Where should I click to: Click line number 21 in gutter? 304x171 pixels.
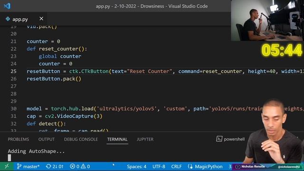click(x=14, y=41)
